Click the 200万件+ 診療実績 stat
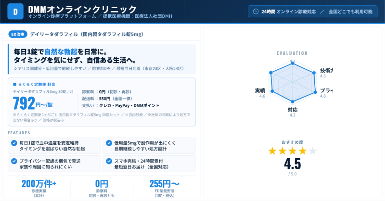385x201 pixels. click(39, 186)
